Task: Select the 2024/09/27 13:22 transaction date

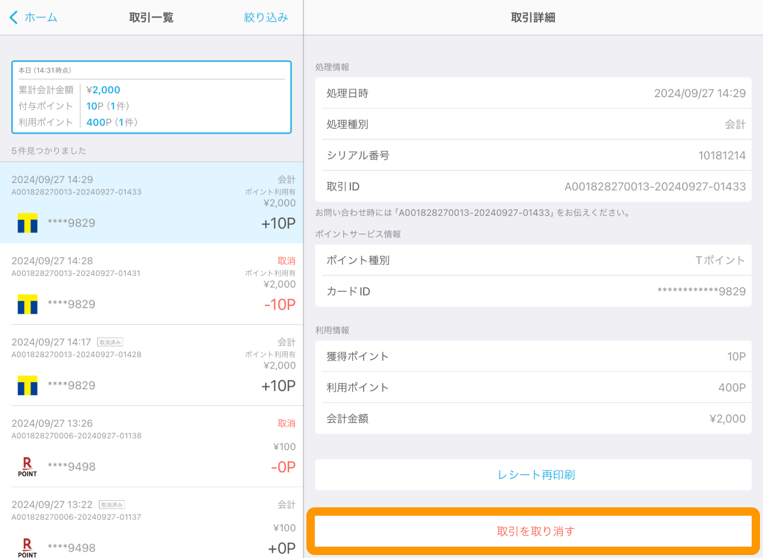Action: coord(52,504)
